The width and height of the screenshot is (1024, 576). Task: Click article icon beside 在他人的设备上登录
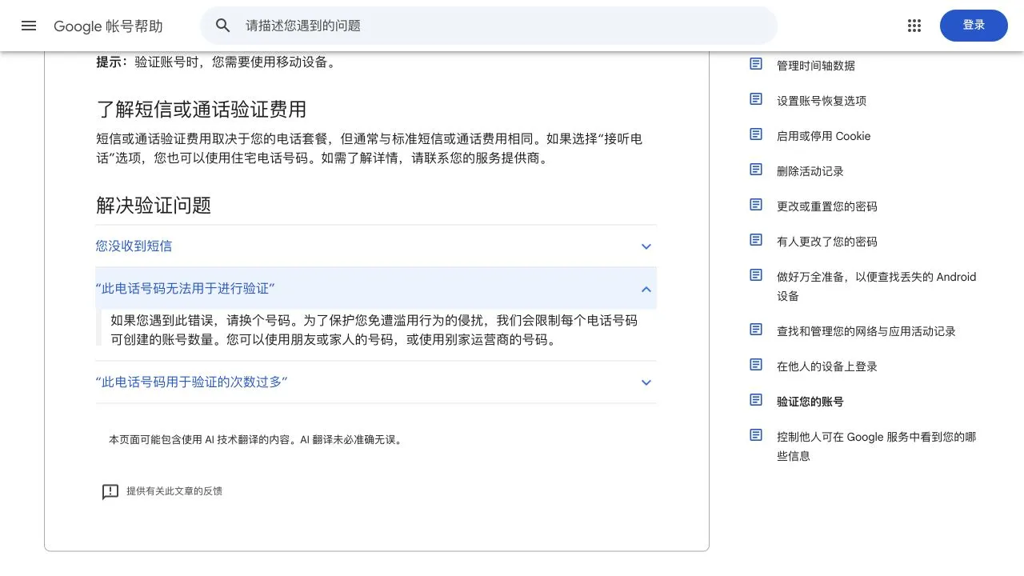(756, 365)
